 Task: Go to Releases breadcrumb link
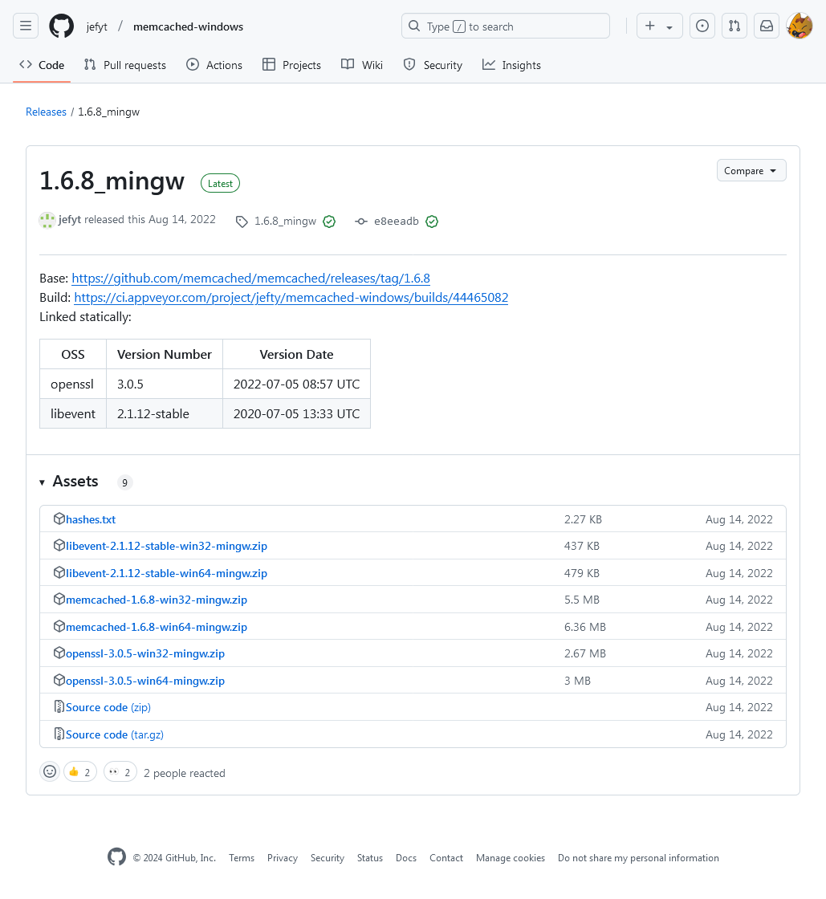(x=46, y=112)
